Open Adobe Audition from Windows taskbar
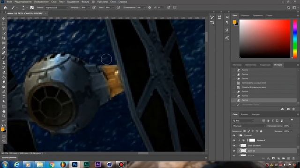This screenshot has height=168, width=300. tap(86, 164)
